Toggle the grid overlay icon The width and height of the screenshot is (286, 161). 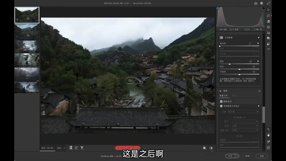(268, 148)
